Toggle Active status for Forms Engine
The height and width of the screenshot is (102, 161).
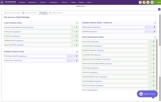(151, 41)
